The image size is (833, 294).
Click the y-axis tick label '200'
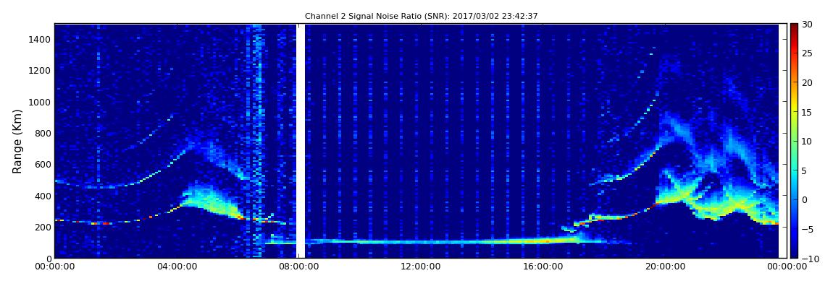pyautogui.click(x=43, y=227)
